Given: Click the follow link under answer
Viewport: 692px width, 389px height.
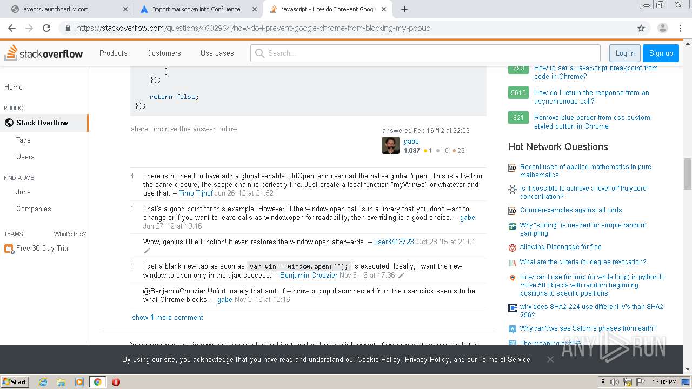Looking at the screenshot, I should pos(229,129).
